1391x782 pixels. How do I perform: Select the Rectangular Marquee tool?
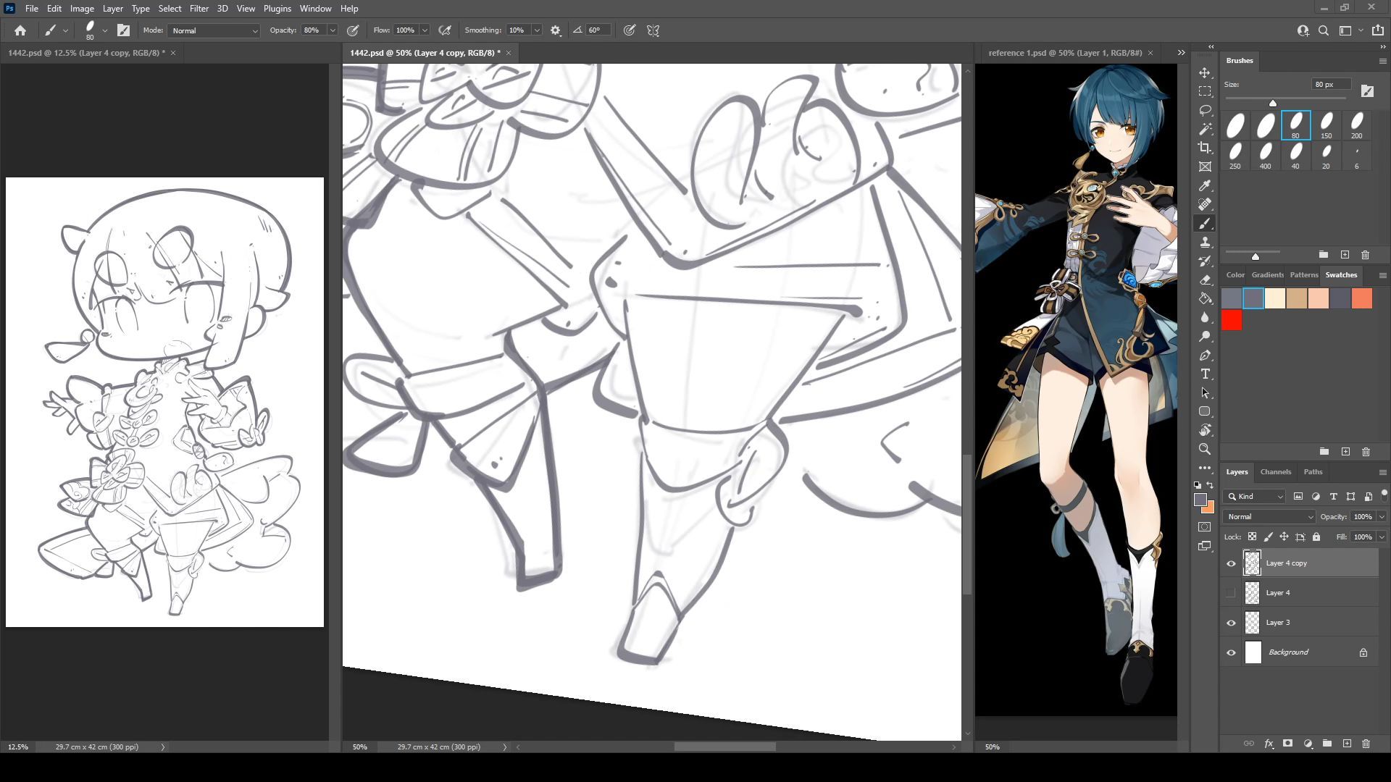pyautogui.click(x=1205, y=92)
